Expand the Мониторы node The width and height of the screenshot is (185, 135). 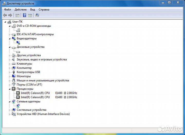10,77
